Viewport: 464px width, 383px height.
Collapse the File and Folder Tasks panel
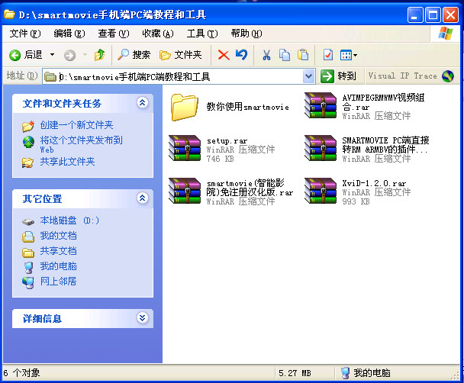(142, 103)
